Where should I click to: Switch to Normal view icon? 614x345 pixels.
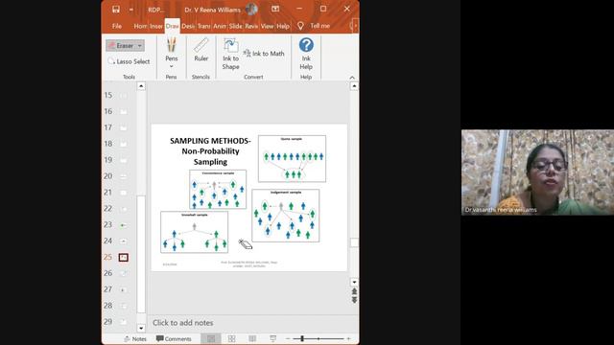click(x=211, y=338)
